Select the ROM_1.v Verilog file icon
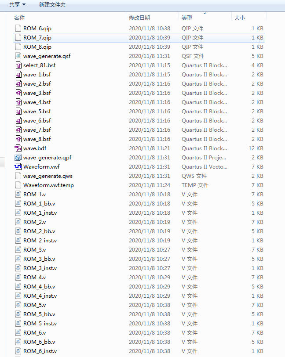This screenshot has height=357, width=285. click(18, 194)
